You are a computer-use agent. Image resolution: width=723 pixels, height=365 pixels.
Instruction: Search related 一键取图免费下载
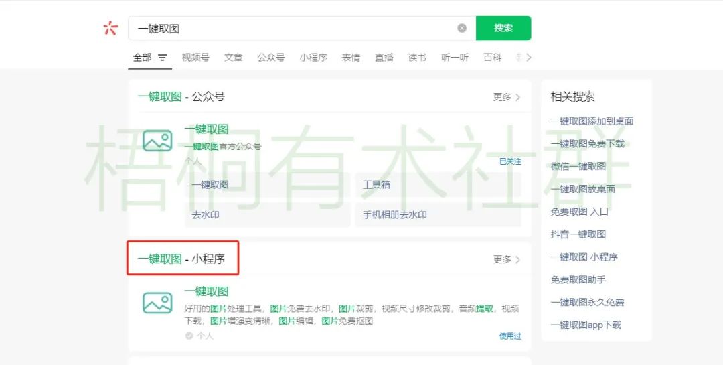click(x=588, y=144)
